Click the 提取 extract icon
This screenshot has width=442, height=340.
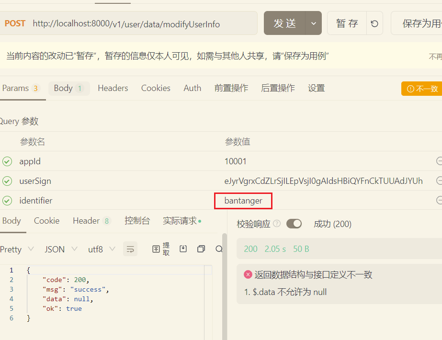point(161,249)
